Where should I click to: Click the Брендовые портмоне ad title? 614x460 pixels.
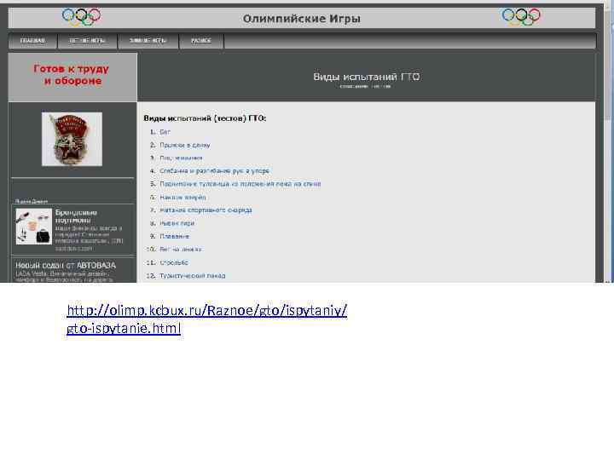tap(76, 216)
